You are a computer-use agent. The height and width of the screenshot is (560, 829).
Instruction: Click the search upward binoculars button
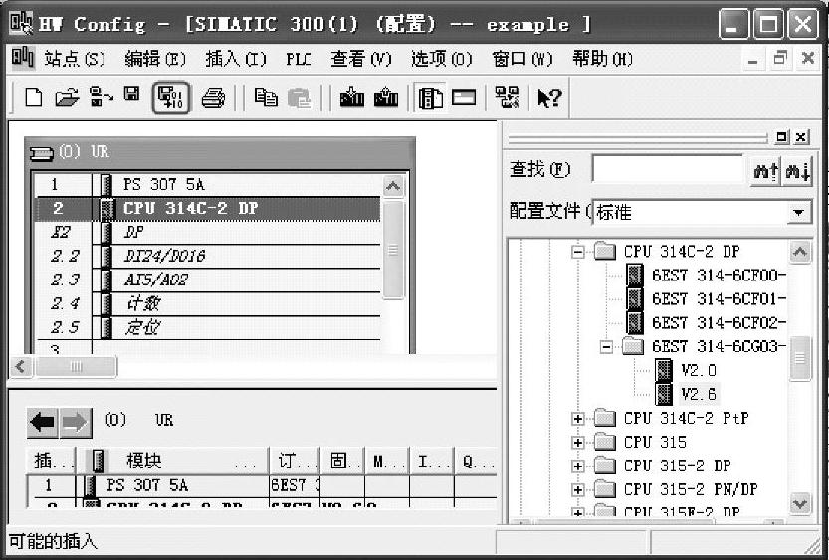click(765, 171)
